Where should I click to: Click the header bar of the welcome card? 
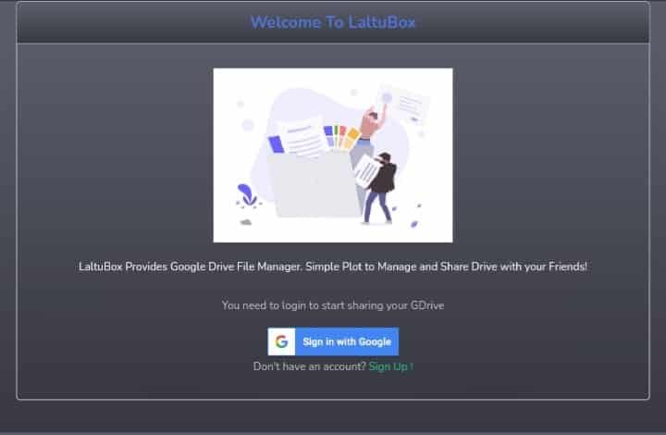(333, 22)
